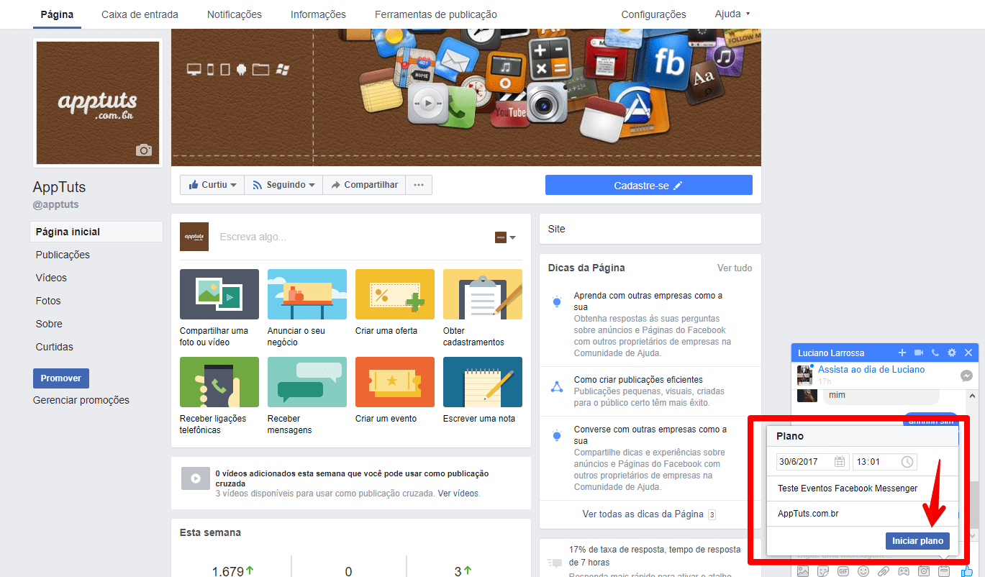Image resolution: width=985 pixels, height=577 pixels.
Task: Update profile picture via camera icon
Action: [x=144, y=150]
